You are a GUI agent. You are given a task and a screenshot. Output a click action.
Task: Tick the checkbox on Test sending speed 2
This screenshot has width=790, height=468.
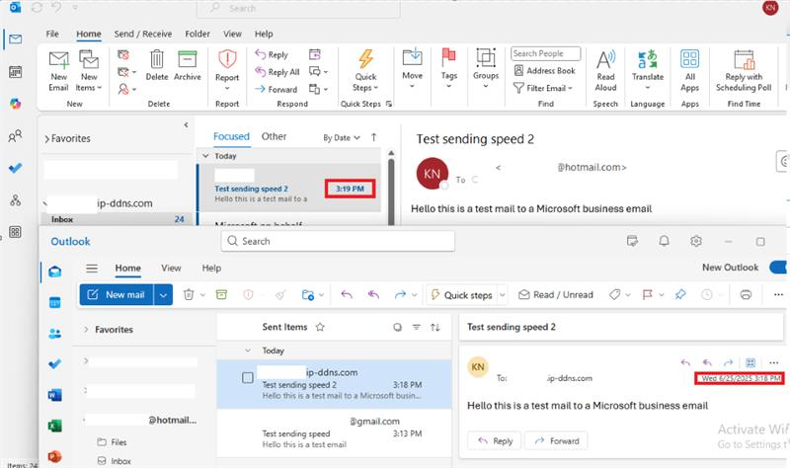point(248,378)
